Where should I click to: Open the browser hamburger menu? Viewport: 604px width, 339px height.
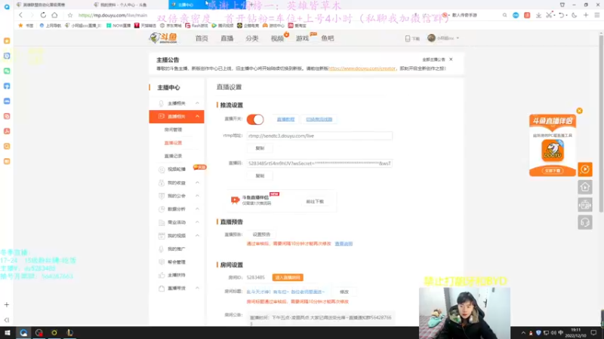point(596,15)
